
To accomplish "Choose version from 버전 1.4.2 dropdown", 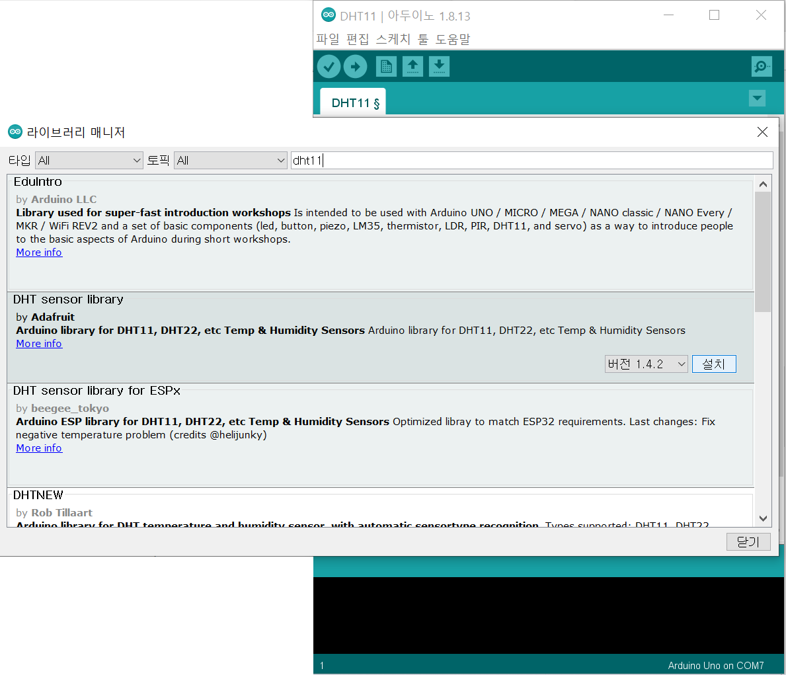I will (x=646, y=364).
